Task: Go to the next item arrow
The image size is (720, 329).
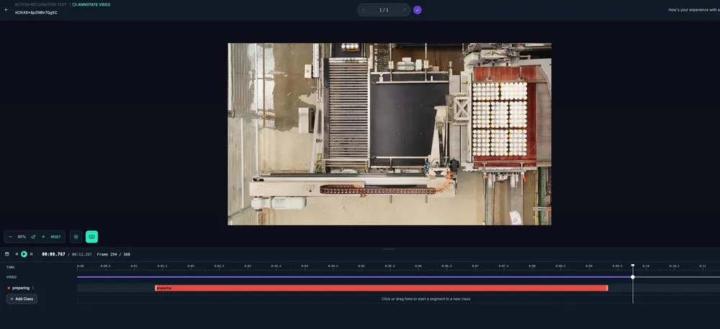Action: (405, 10)
